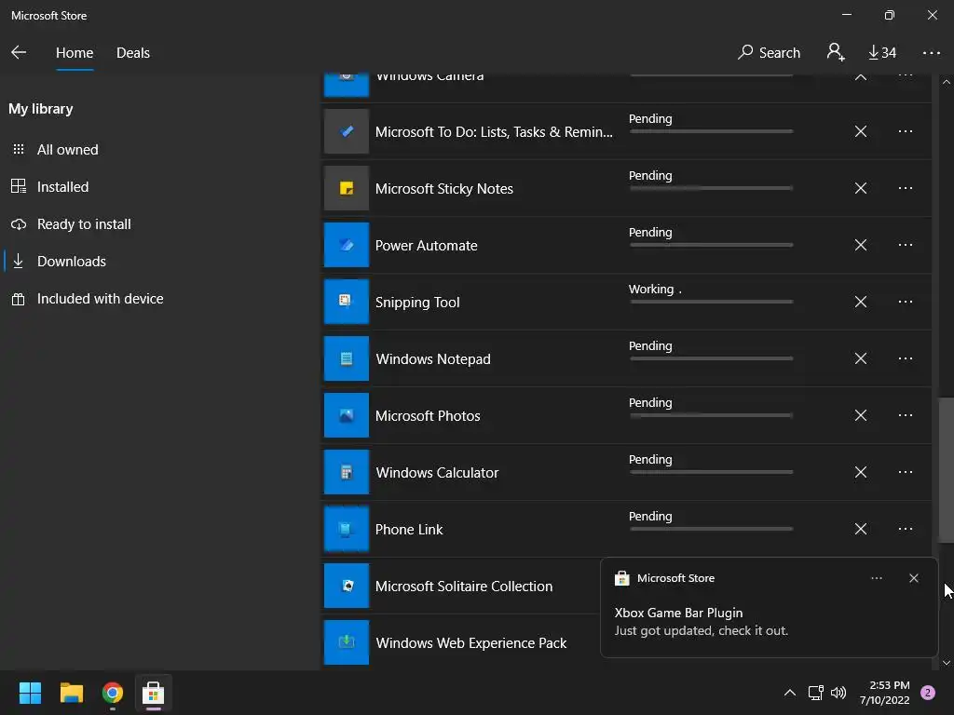Open File Explorer from the taskbar

tap(71, 693)
